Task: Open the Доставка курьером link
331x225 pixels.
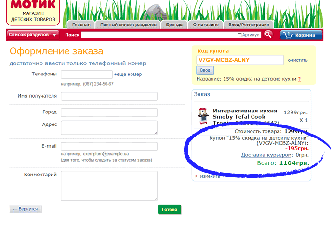Action: point(266,155)
